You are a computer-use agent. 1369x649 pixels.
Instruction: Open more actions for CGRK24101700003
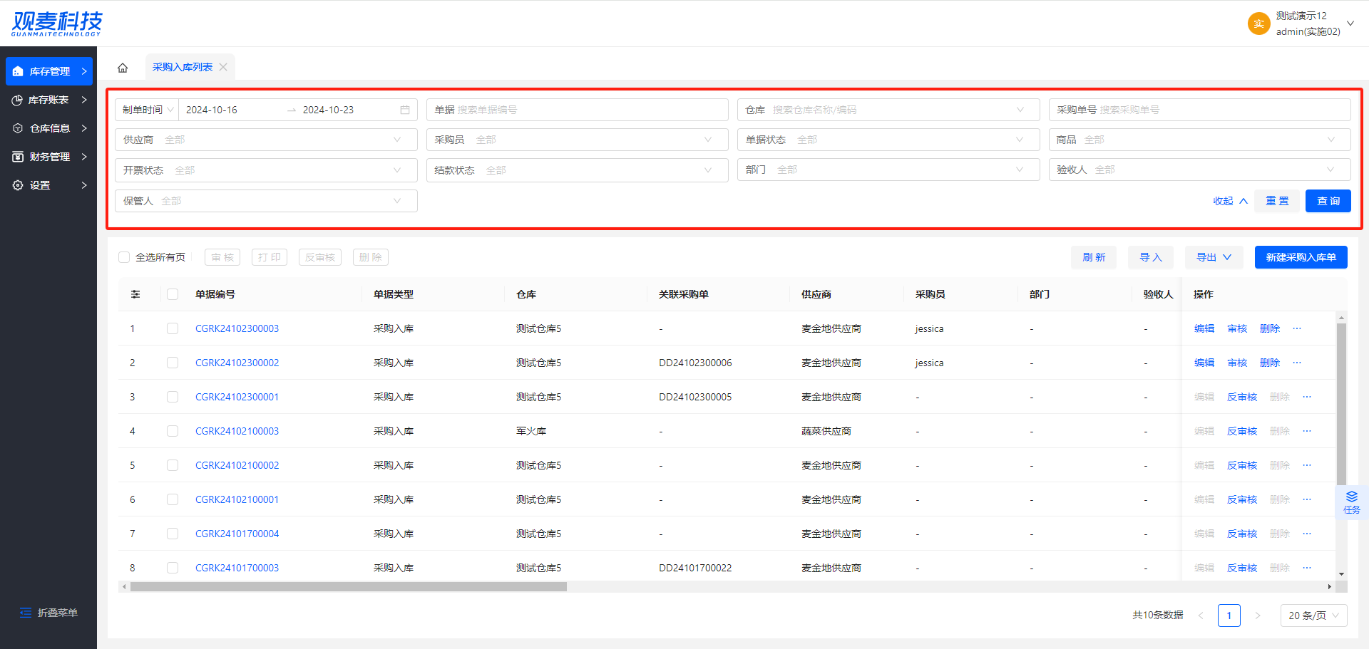1307,568
